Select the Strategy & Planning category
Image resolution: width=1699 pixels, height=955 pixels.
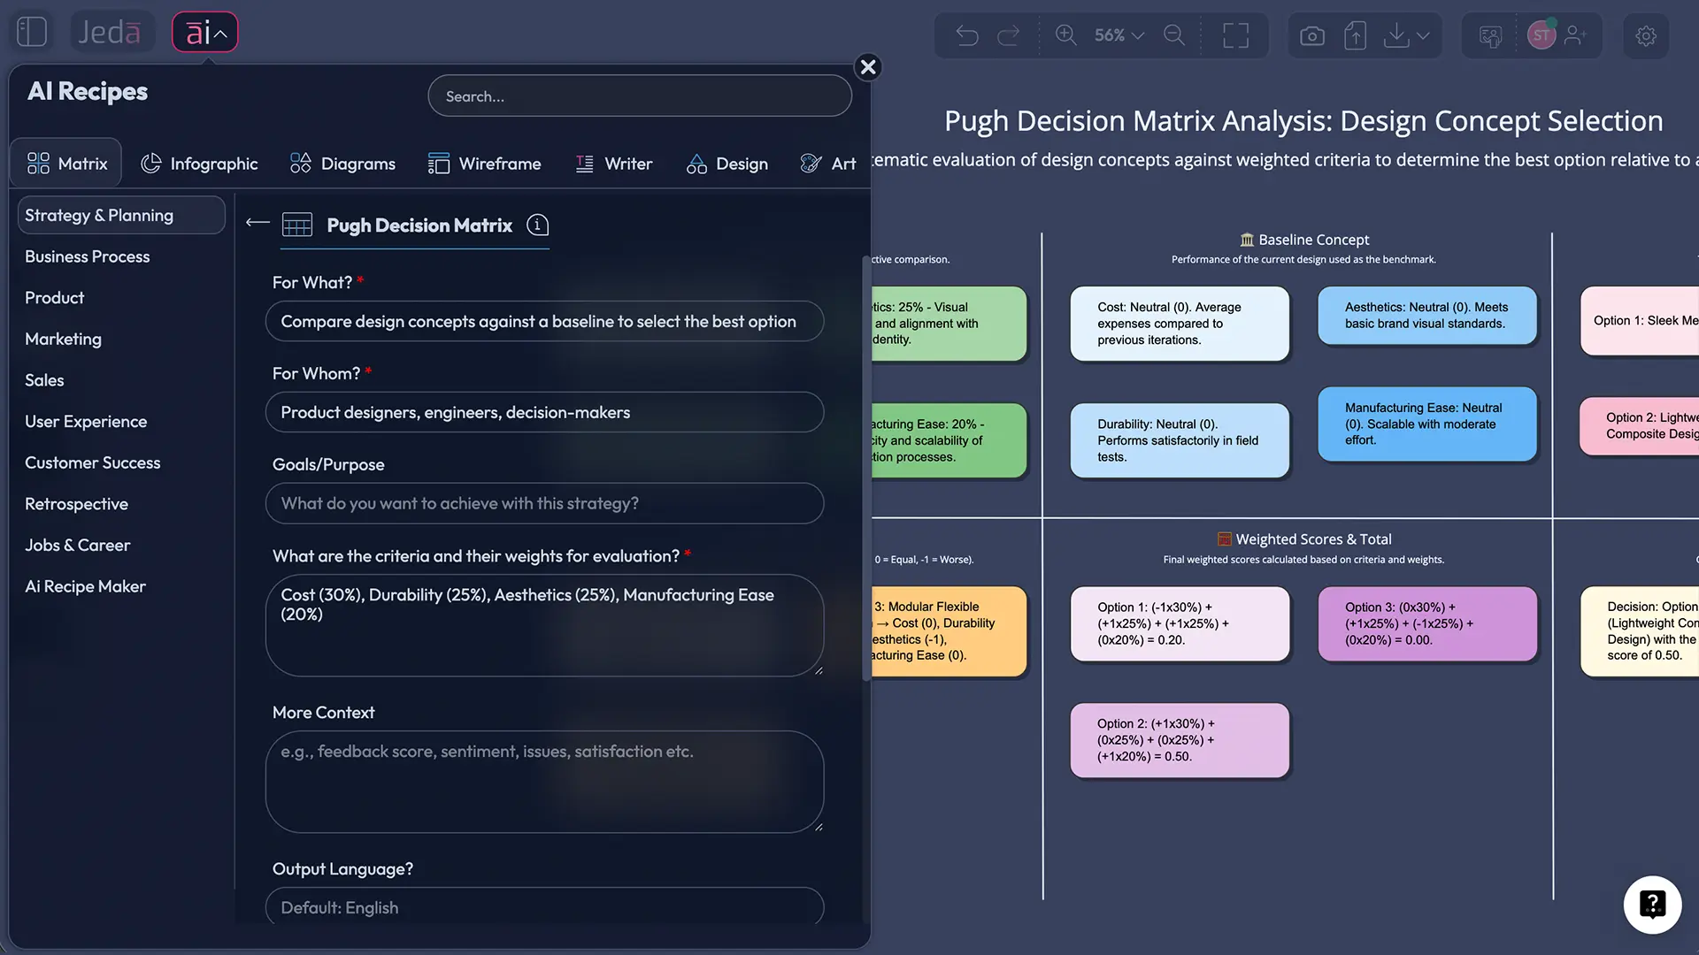pyautogui.click(x=120, y=215)
